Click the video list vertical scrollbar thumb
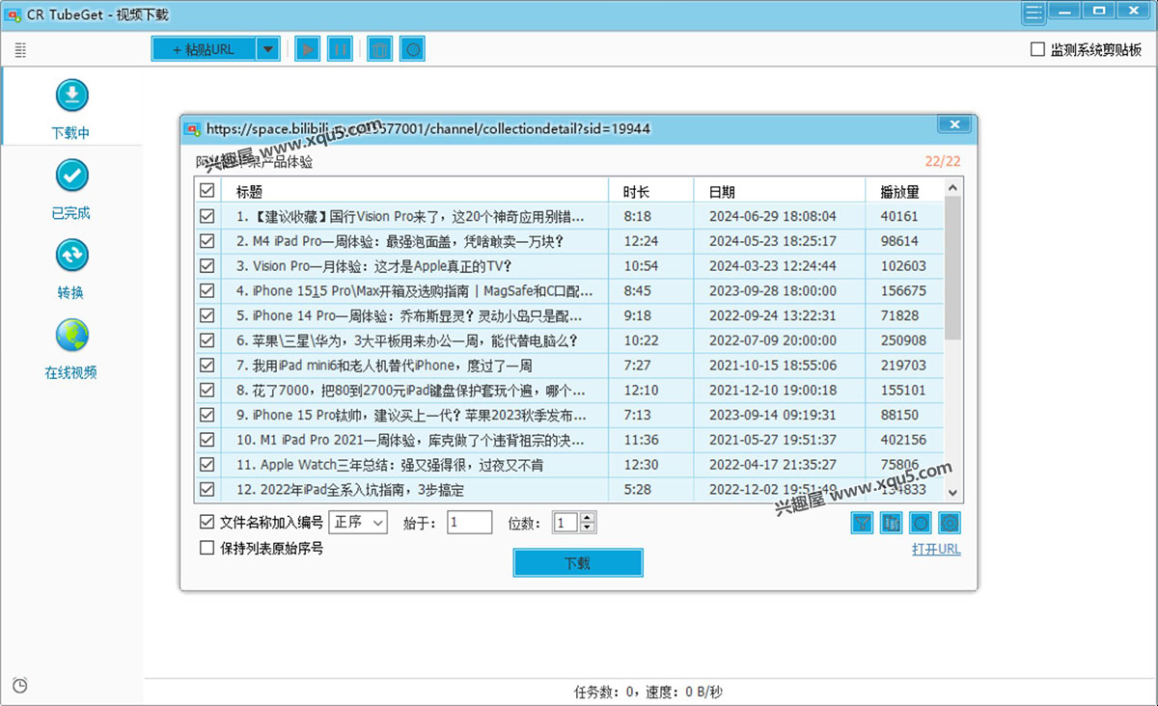 coord(952,268)
